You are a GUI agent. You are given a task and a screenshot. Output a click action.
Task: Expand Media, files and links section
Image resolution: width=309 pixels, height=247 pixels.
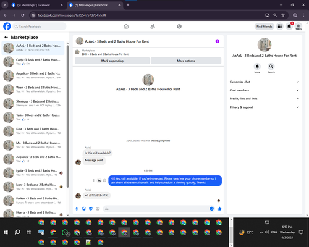(x=265, y=99)
